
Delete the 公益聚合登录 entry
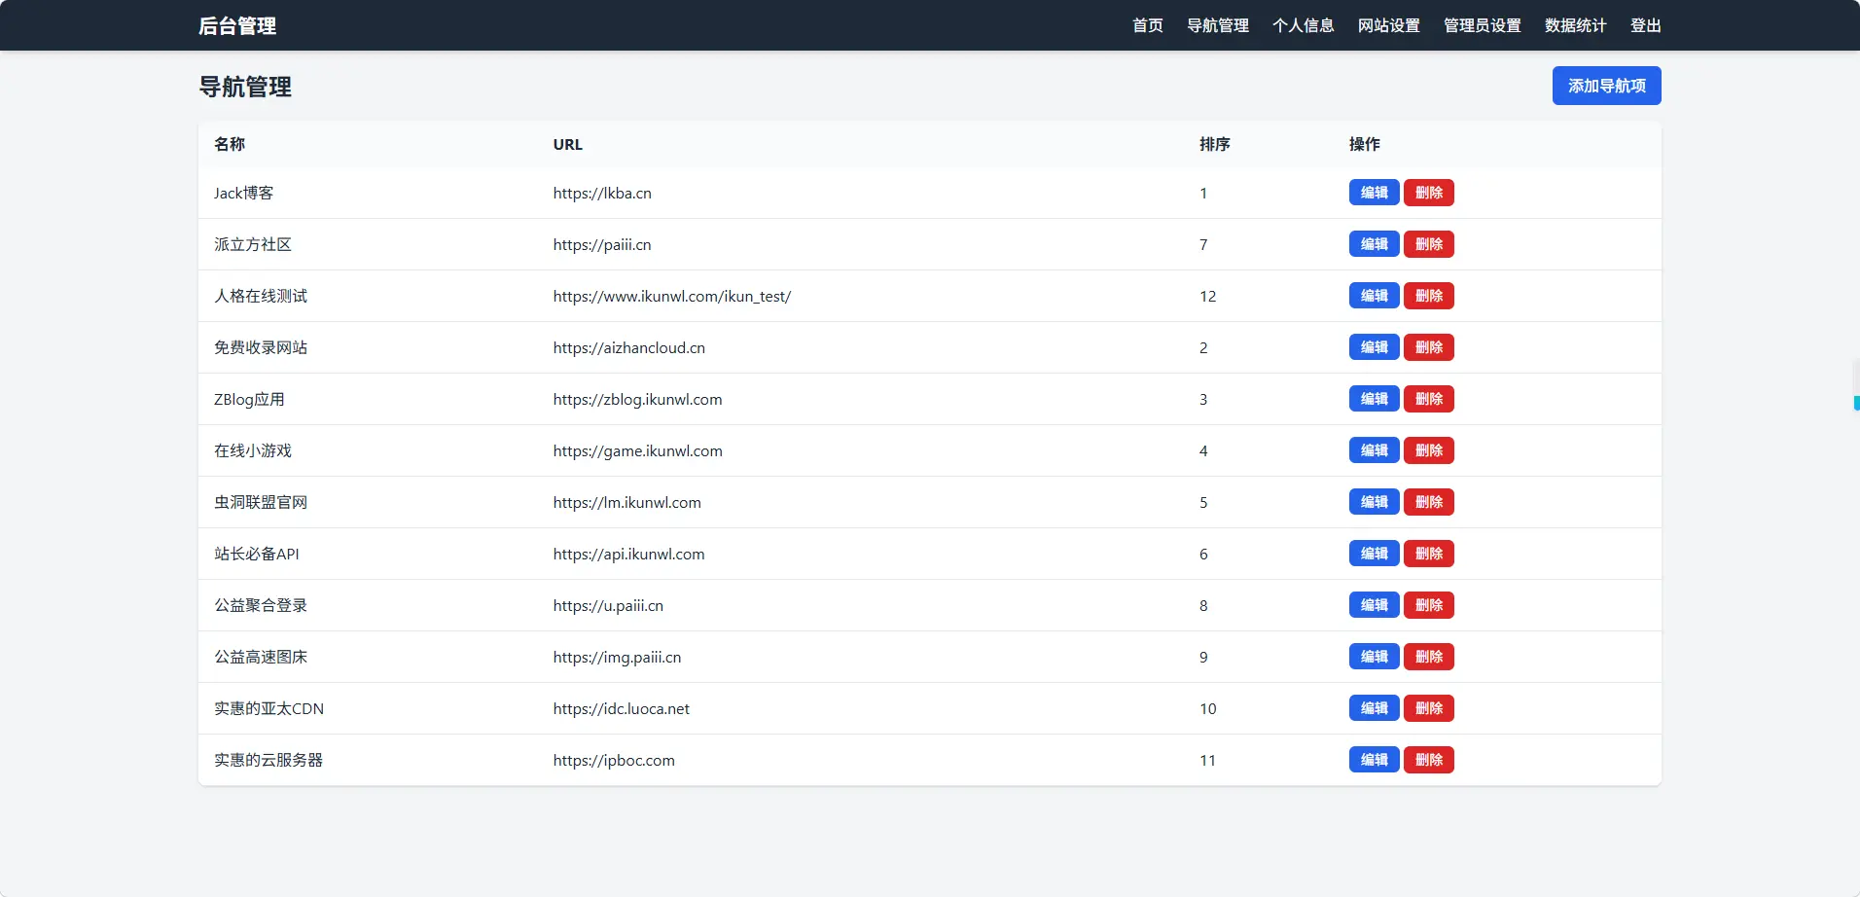[x=1428, y=605]
